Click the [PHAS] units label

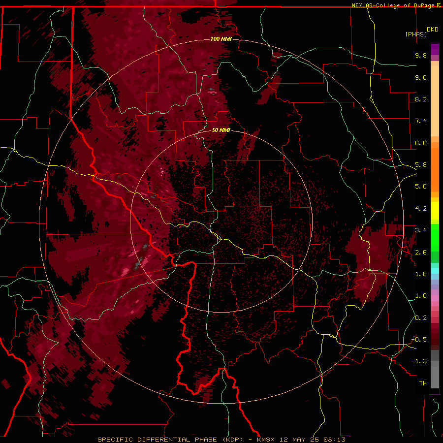click(x=416, y=34)
